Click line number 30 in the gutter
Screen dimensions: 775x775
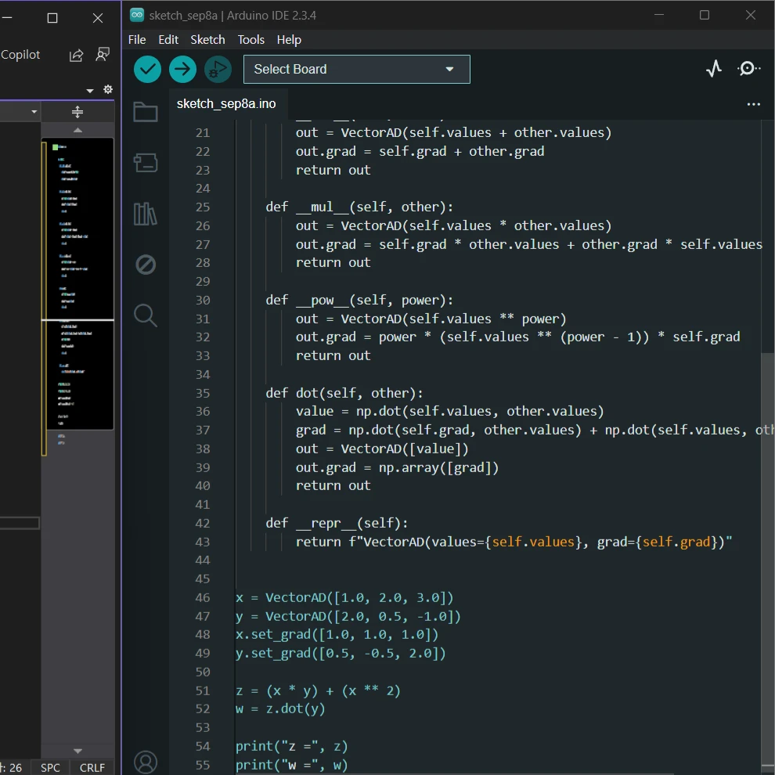click(203, 300)
